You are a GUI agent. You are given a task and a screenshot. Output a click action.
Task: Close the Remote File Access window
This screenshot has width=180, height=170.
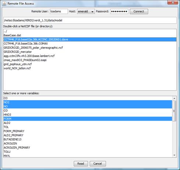[173, 2]
